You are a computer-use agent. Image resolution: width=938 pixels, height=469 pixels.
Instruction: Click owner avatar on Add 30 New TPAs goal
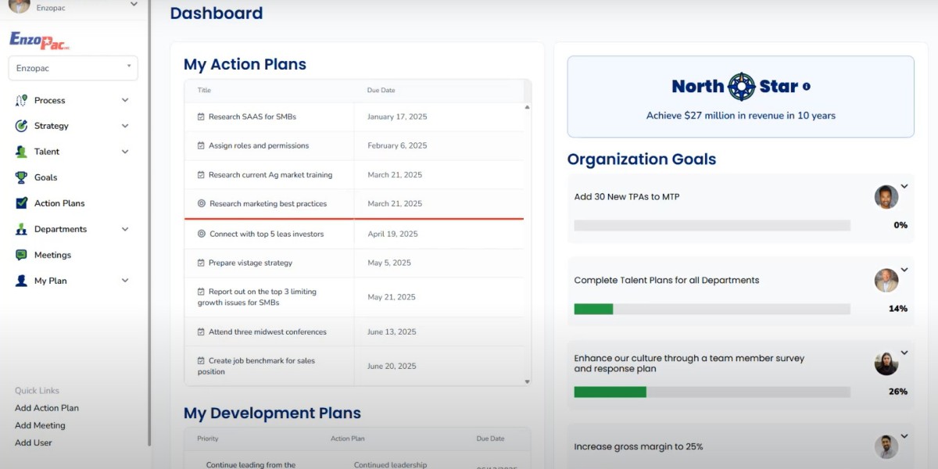tap(886, 197)
